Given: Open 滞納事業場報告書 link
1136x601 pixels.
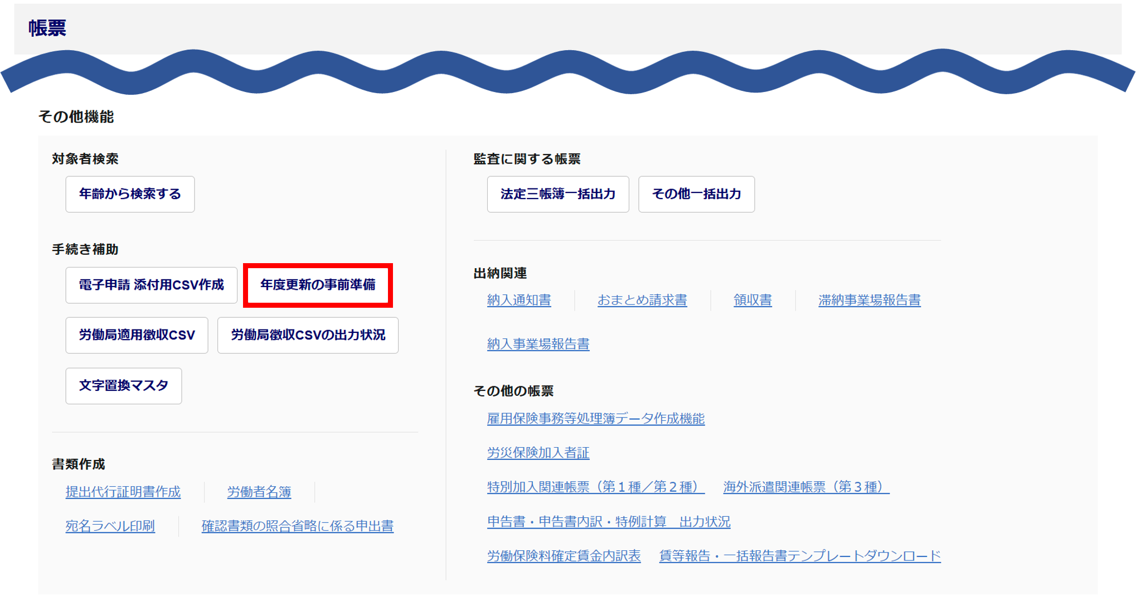Looking at the screenshot, I should coord(870,300).
